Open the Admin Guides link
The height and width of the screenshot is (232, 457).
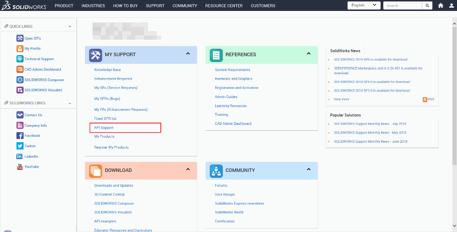226,97
